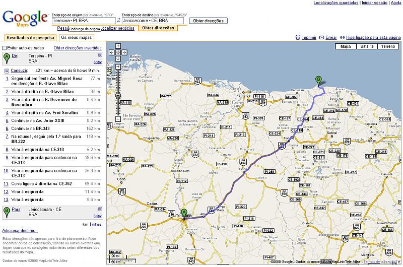
Task: Switch the map to Mapa view
Action: (346, 46)
